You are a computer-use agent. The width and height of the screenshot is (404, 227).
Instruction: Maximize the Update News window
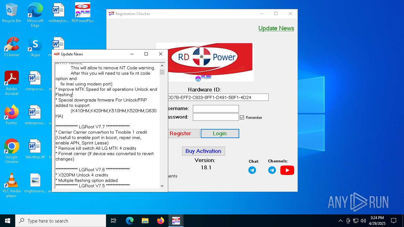coord(146,54)
